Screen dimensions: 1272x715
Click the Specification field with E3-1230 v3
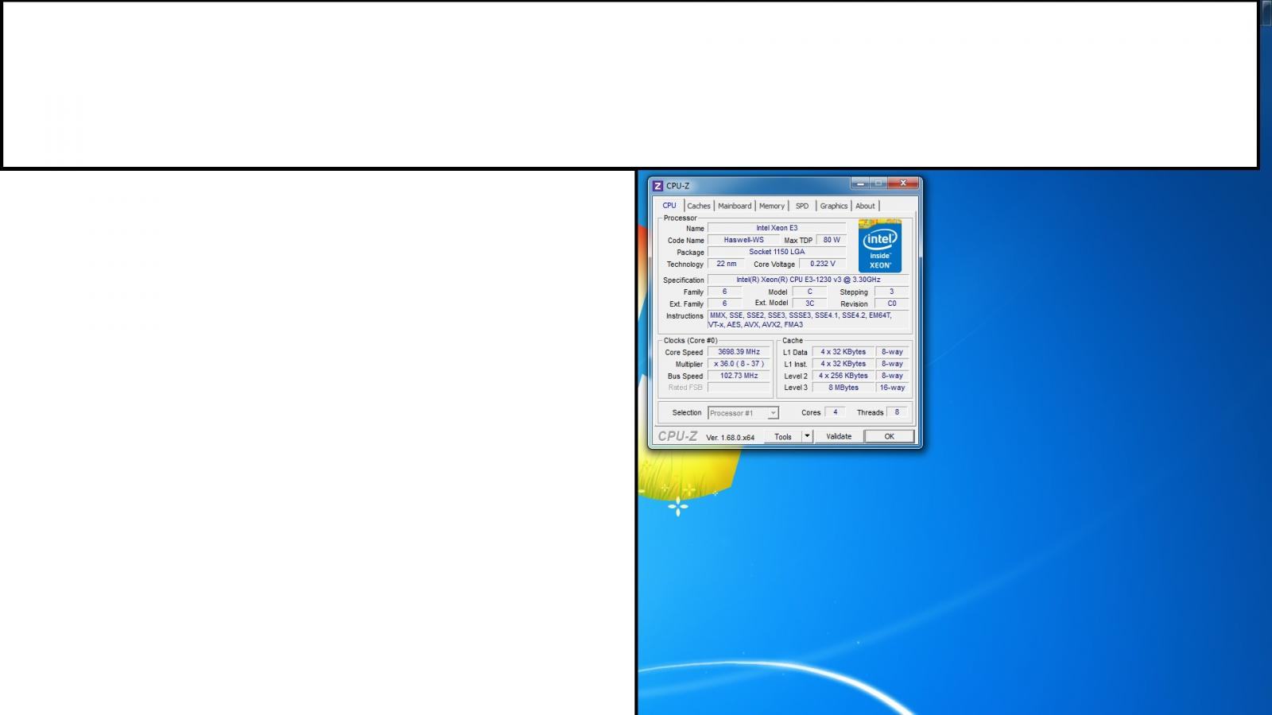pos(808,280)
